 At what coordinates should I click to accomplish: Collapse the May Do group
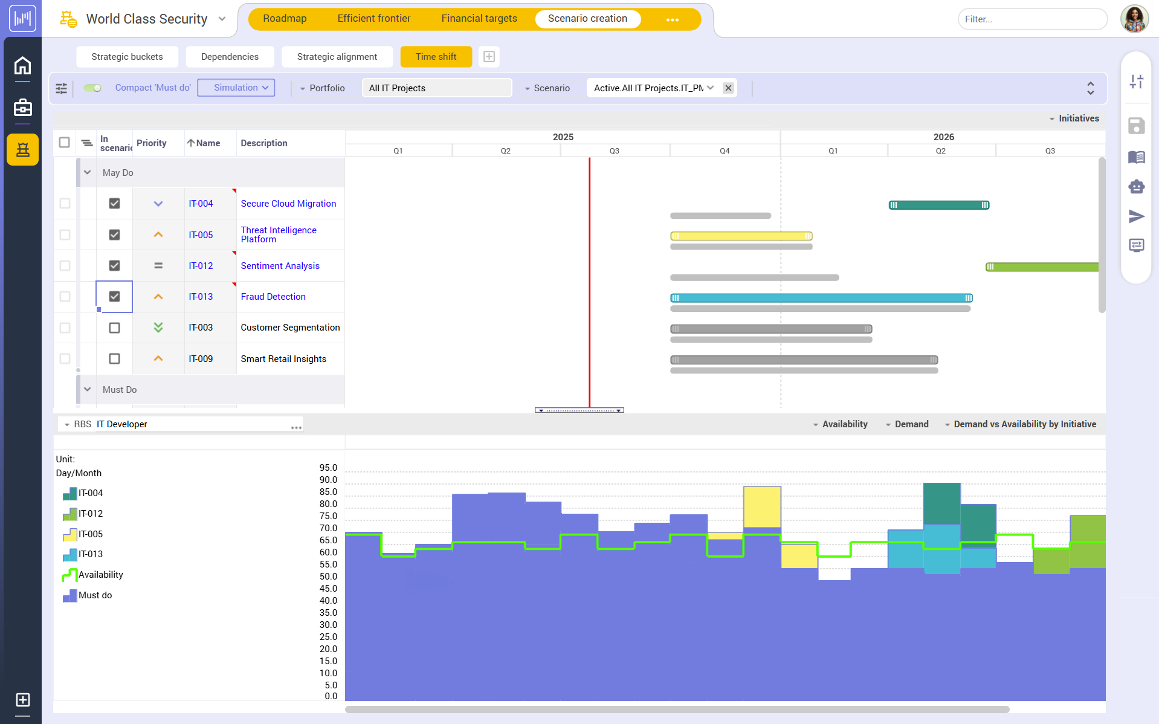(x=88, y=173)
